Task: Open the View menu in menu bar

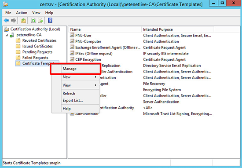Action: click(x=36, y=13)
